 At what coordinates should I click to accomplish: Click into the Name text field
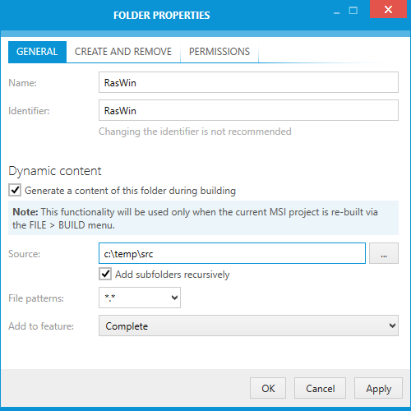click(248, 82)
